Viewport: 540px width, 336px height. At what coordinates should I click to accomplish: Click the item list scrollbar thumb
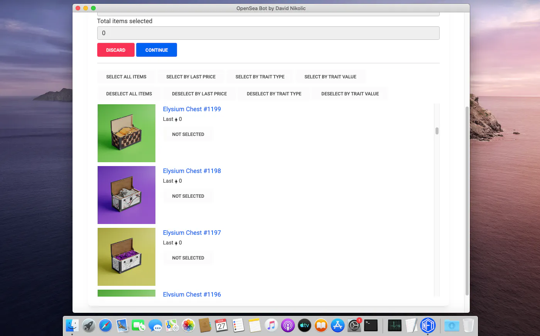point(437,131)
